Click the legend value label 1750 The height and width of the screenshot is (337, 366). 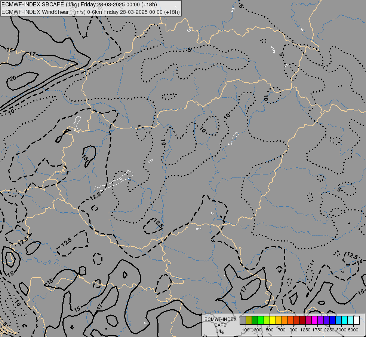point(317,330)
